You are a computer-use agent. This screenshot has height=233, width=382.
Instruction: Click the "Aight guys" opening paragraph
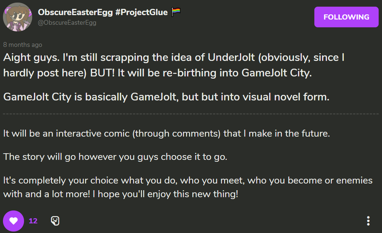[x=174, y=65]
